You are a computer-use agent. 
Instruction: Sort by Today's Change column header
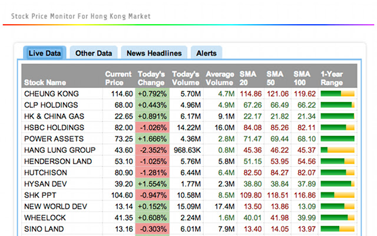tap(151, 78)
